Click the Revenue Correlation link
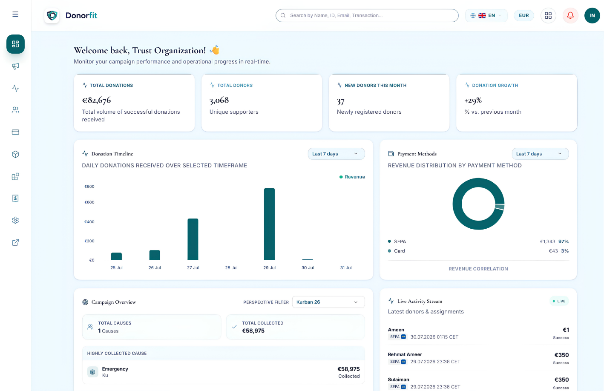The image size is (604, 391). click(x=478, y=269)
